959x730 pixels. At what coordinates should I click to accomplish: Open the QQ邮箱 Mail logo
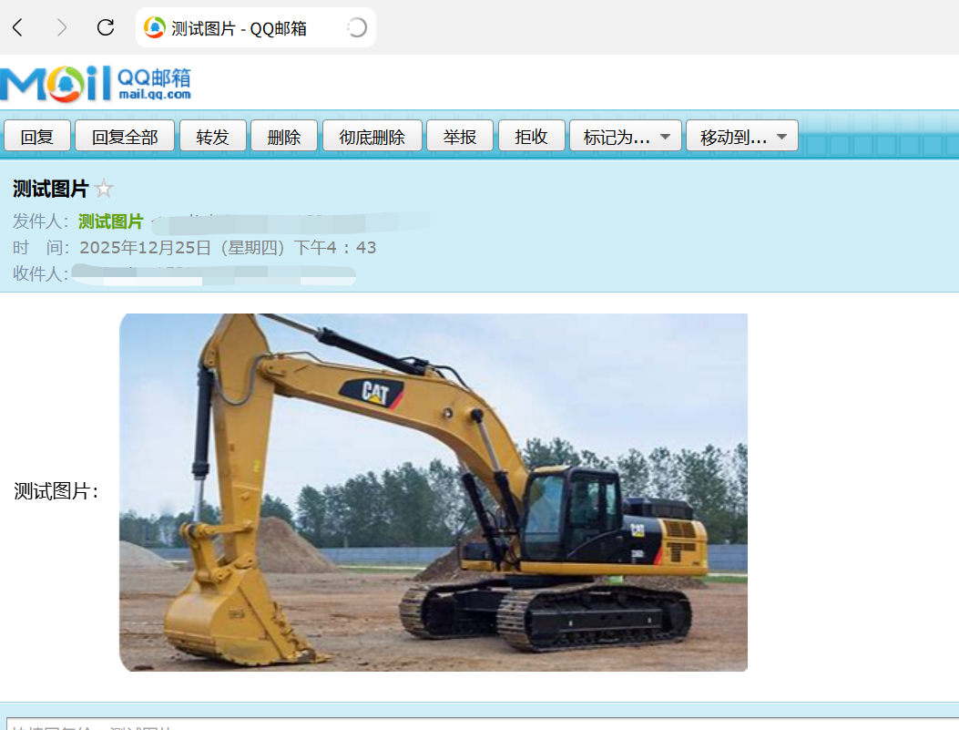(96, 83)
